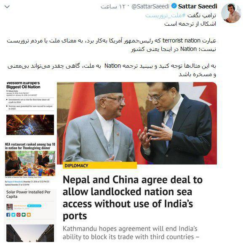The width and height of the screenshot is (246, 247).
Task: Click the small author avatar thumbnail
Action: (x=9, y=207)
